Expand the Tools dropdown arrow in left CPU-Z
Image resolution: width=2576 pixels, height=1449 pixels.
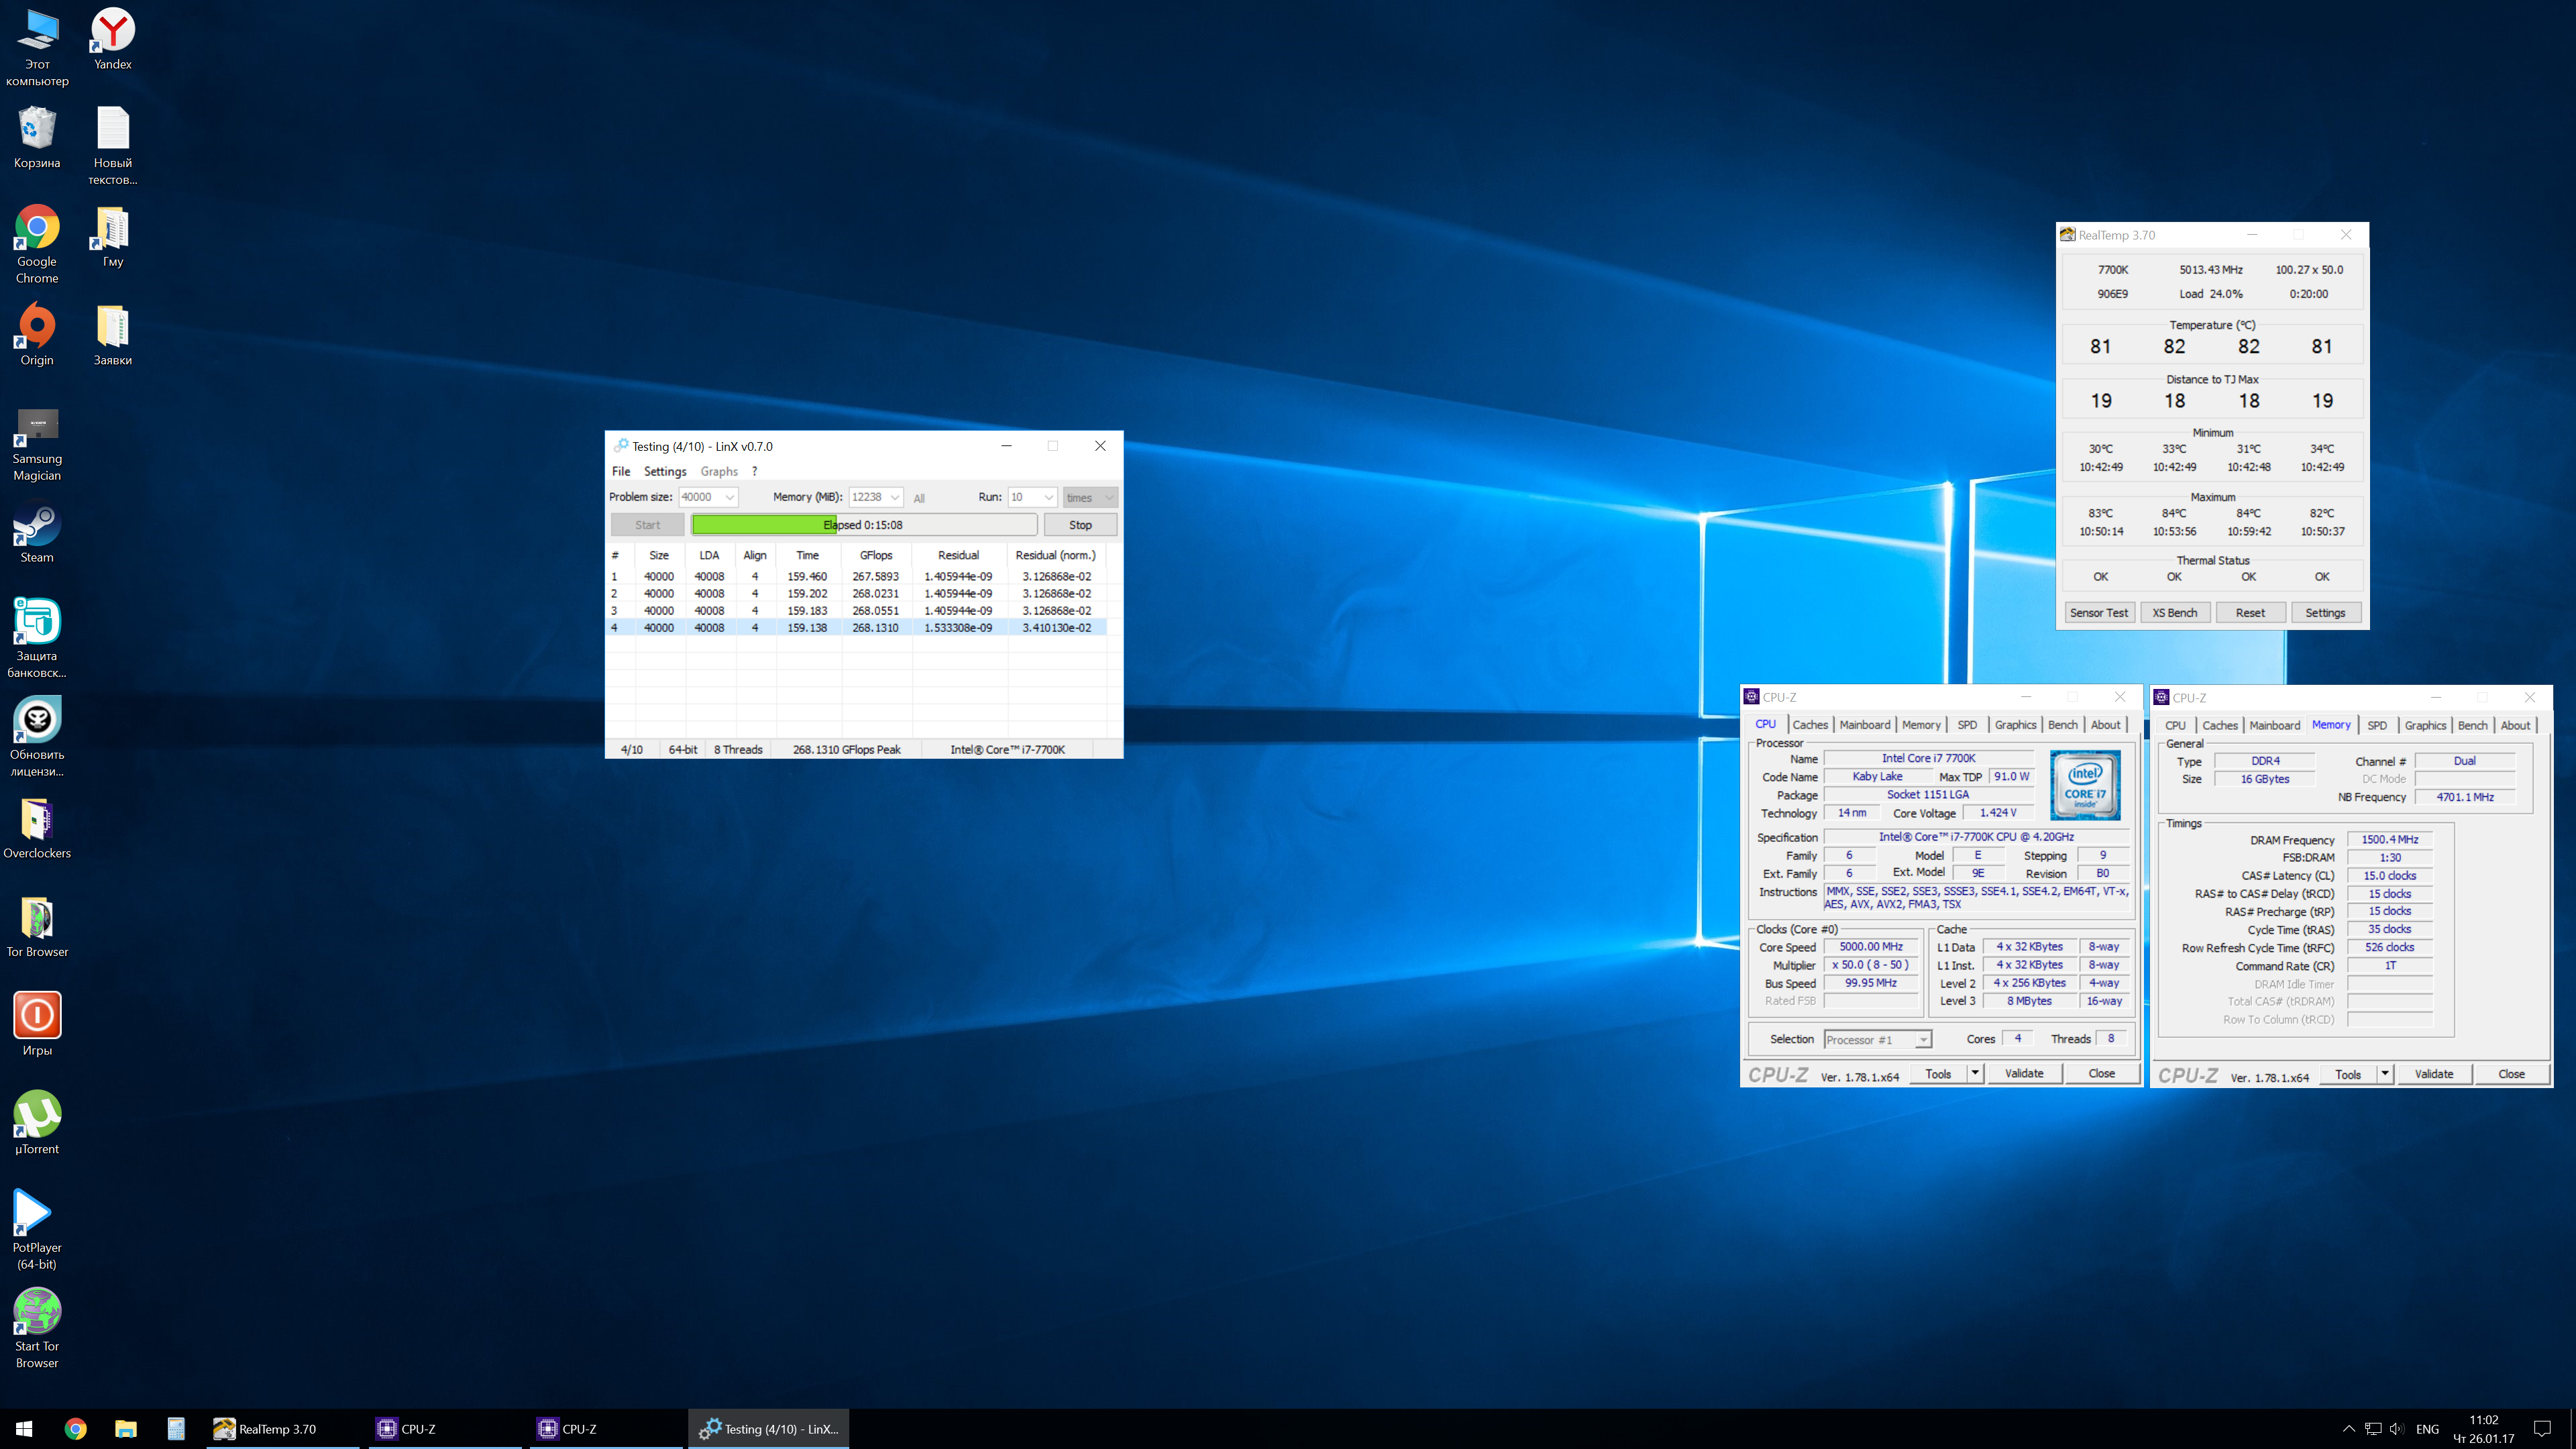coord(1975,1073)
